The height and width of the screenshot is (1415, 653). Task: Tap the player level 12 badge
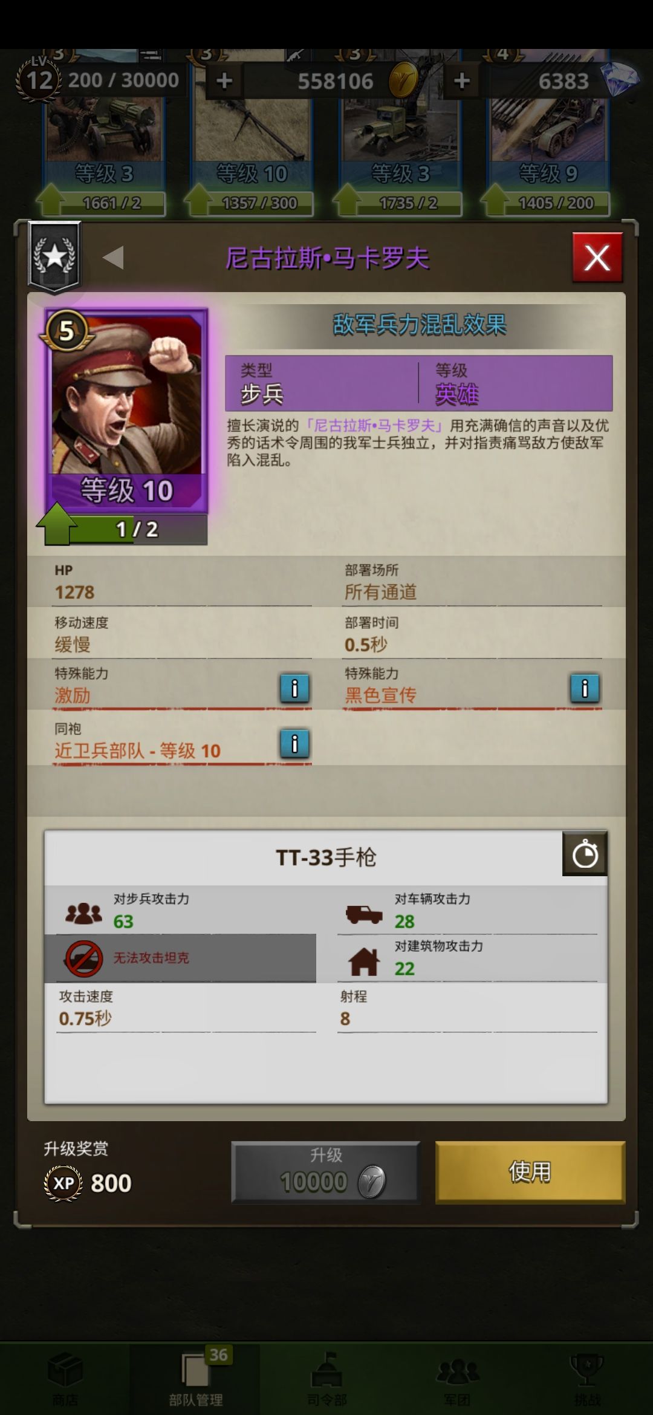(39, 79)
